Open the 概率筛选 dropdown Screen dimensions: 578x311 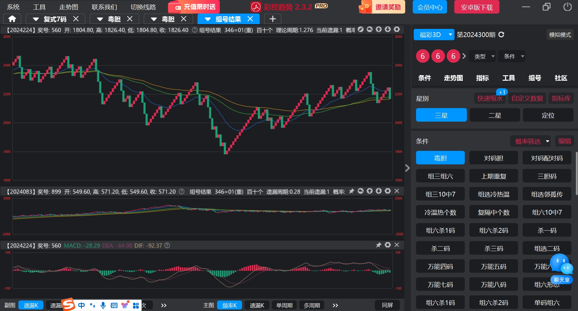pyautogui.click(x=530, y=141)
